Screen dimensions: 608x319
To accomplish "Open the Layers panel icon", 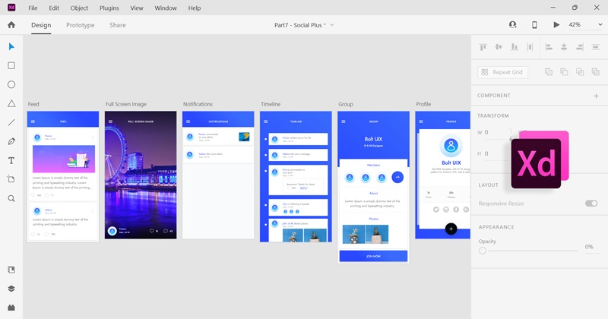I will click(x=11, y=289).
